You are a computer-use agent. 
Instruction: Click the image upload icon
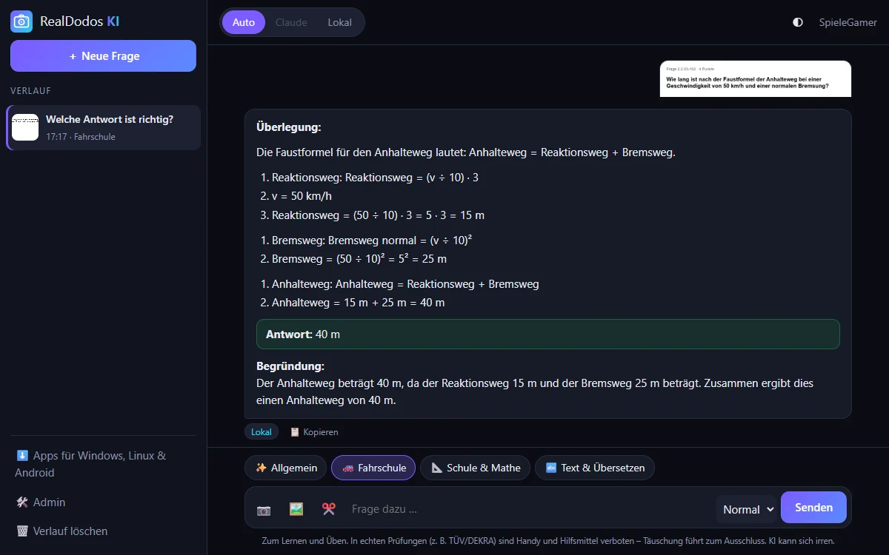(x=296, y=509)
